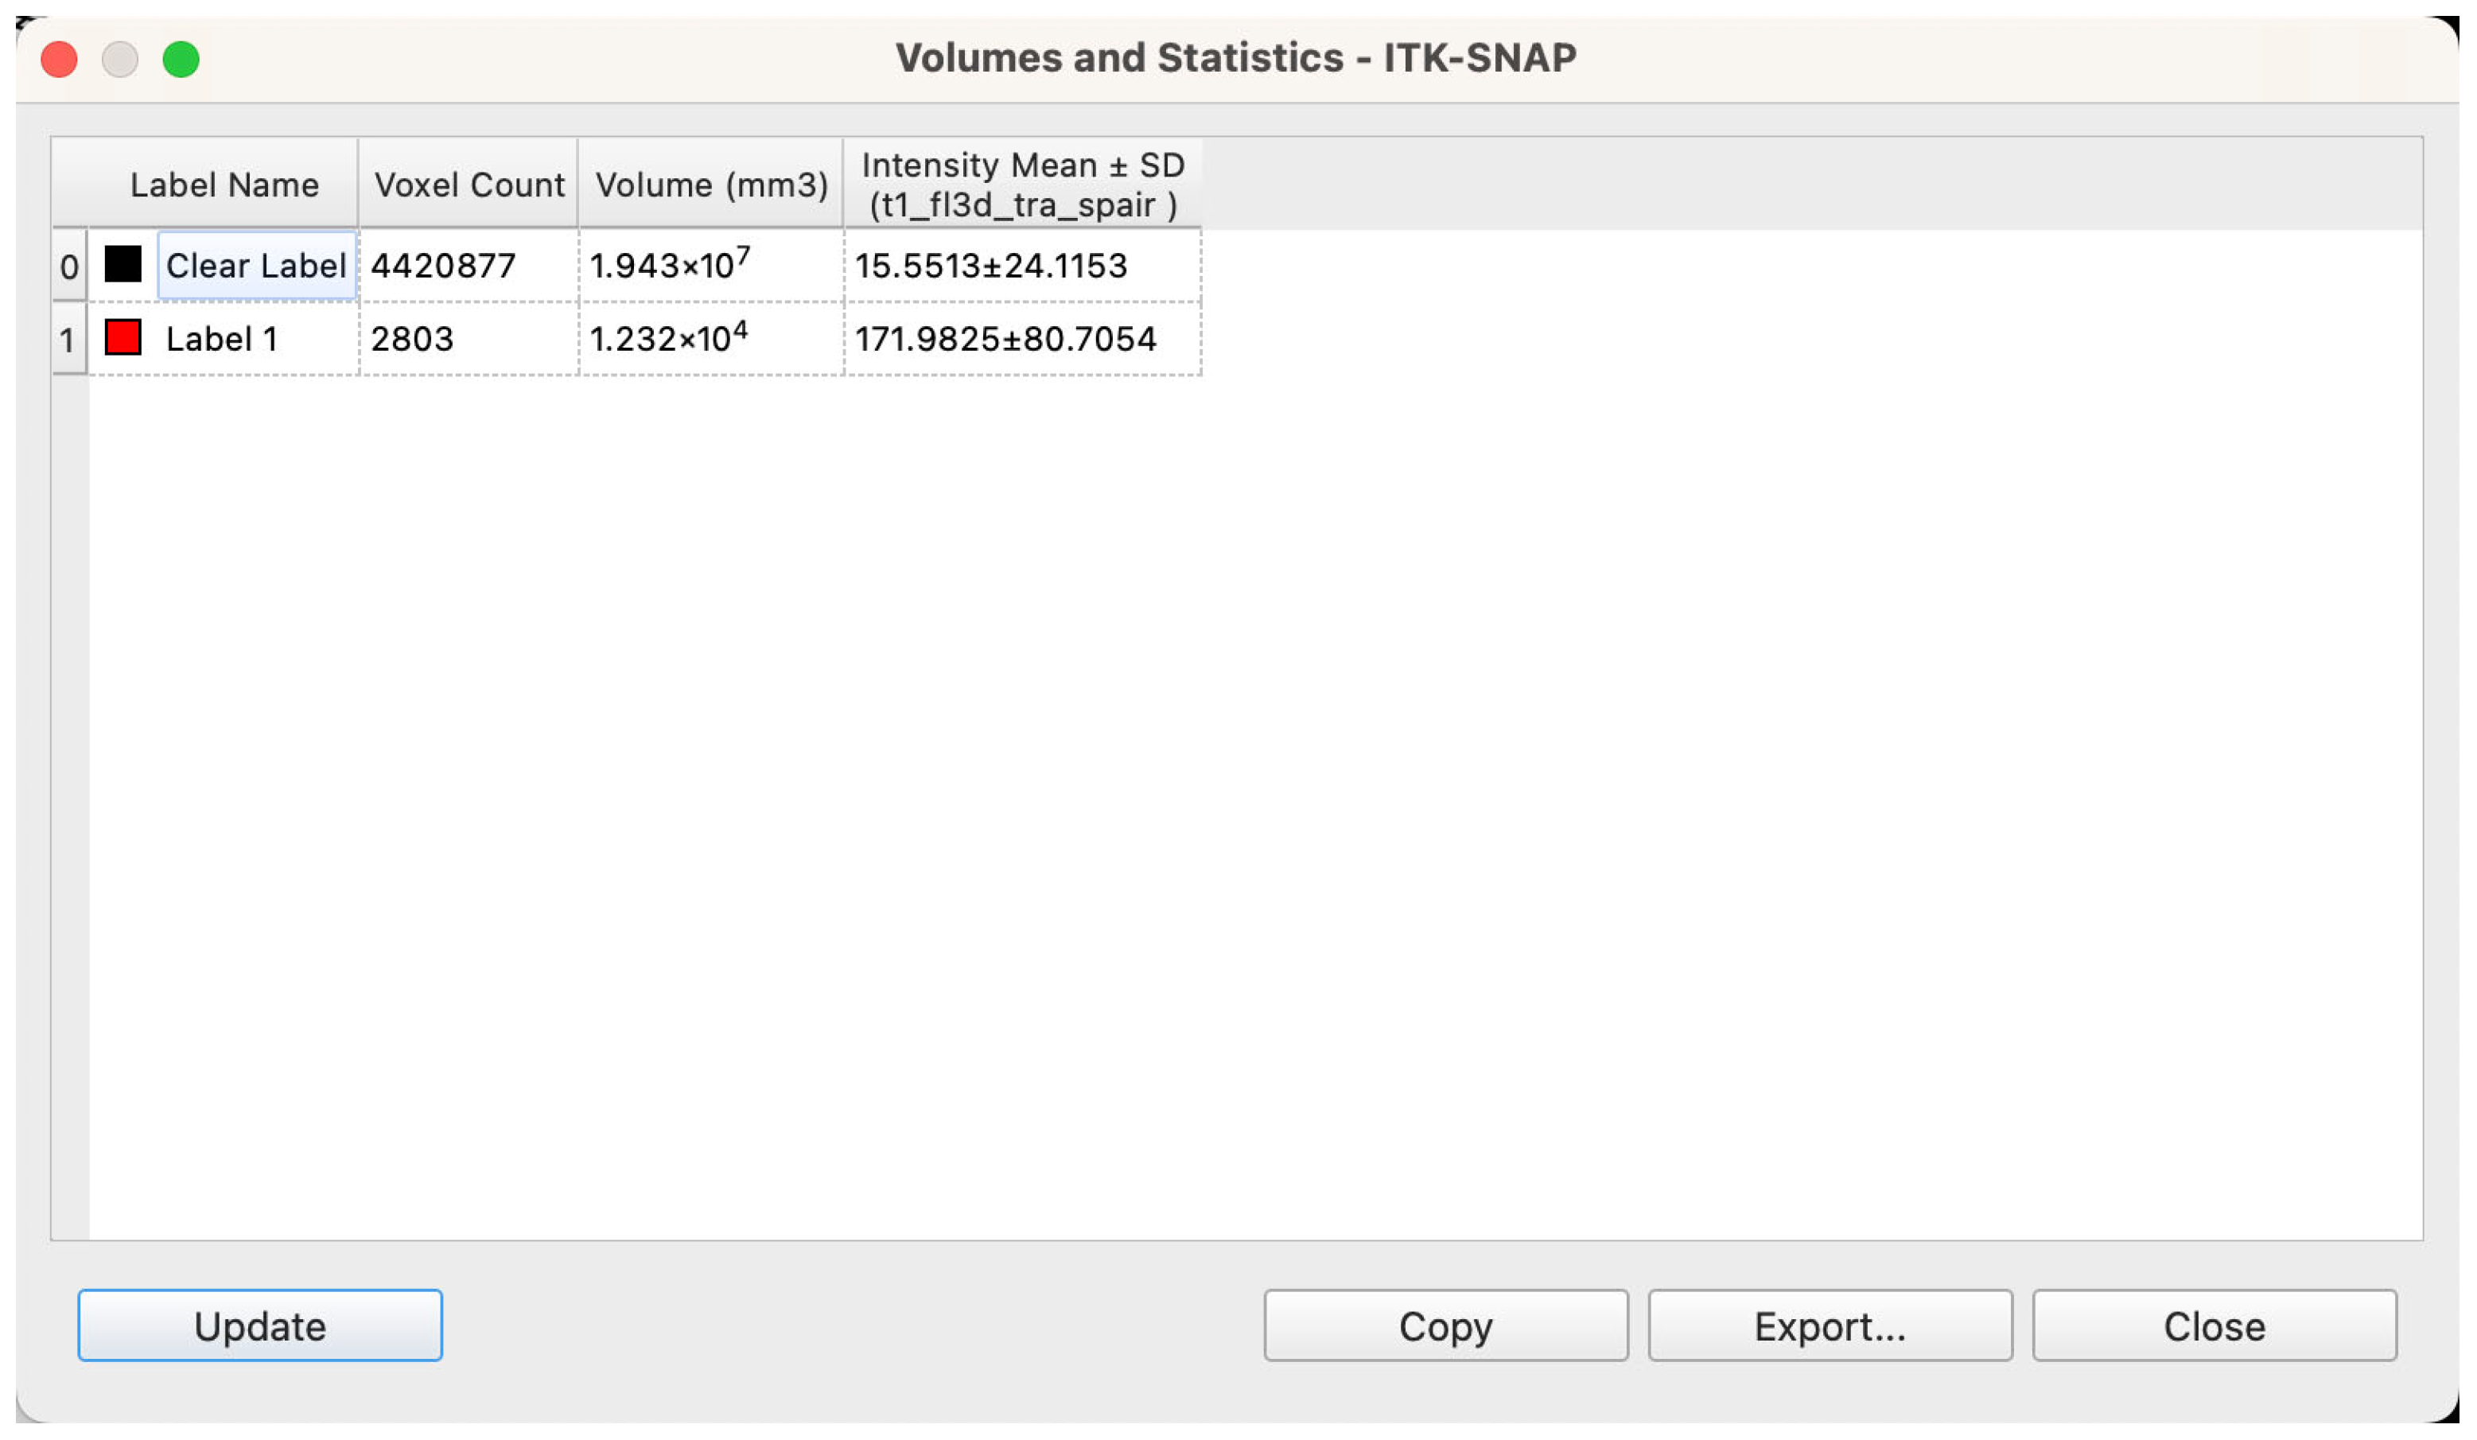2477x1440 pixels.
Task: Click the Close button
Action: click(2214, 1326)
